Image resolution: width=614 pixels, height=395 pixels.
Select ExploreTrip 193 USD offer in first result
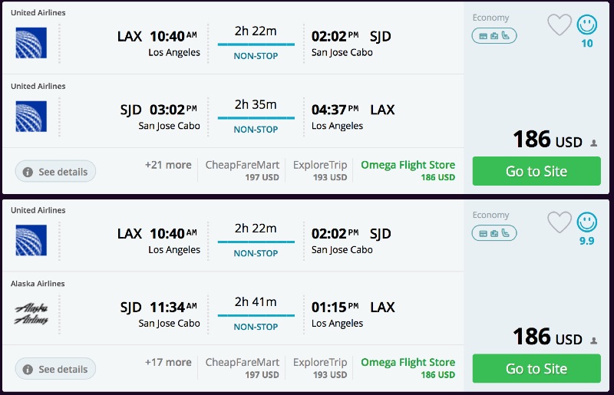click(x=320, y=170)
